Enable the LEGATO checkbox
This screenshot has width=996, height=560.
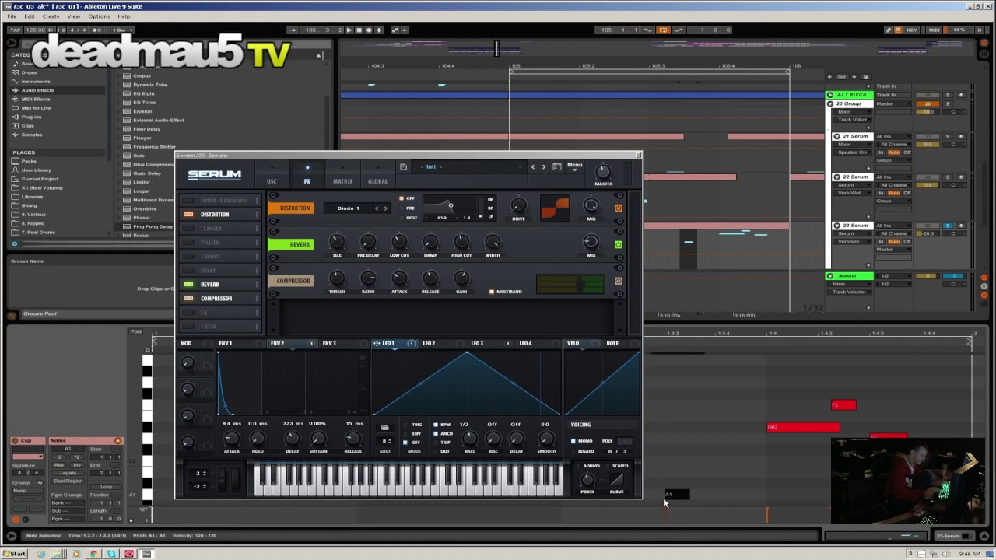573,451
